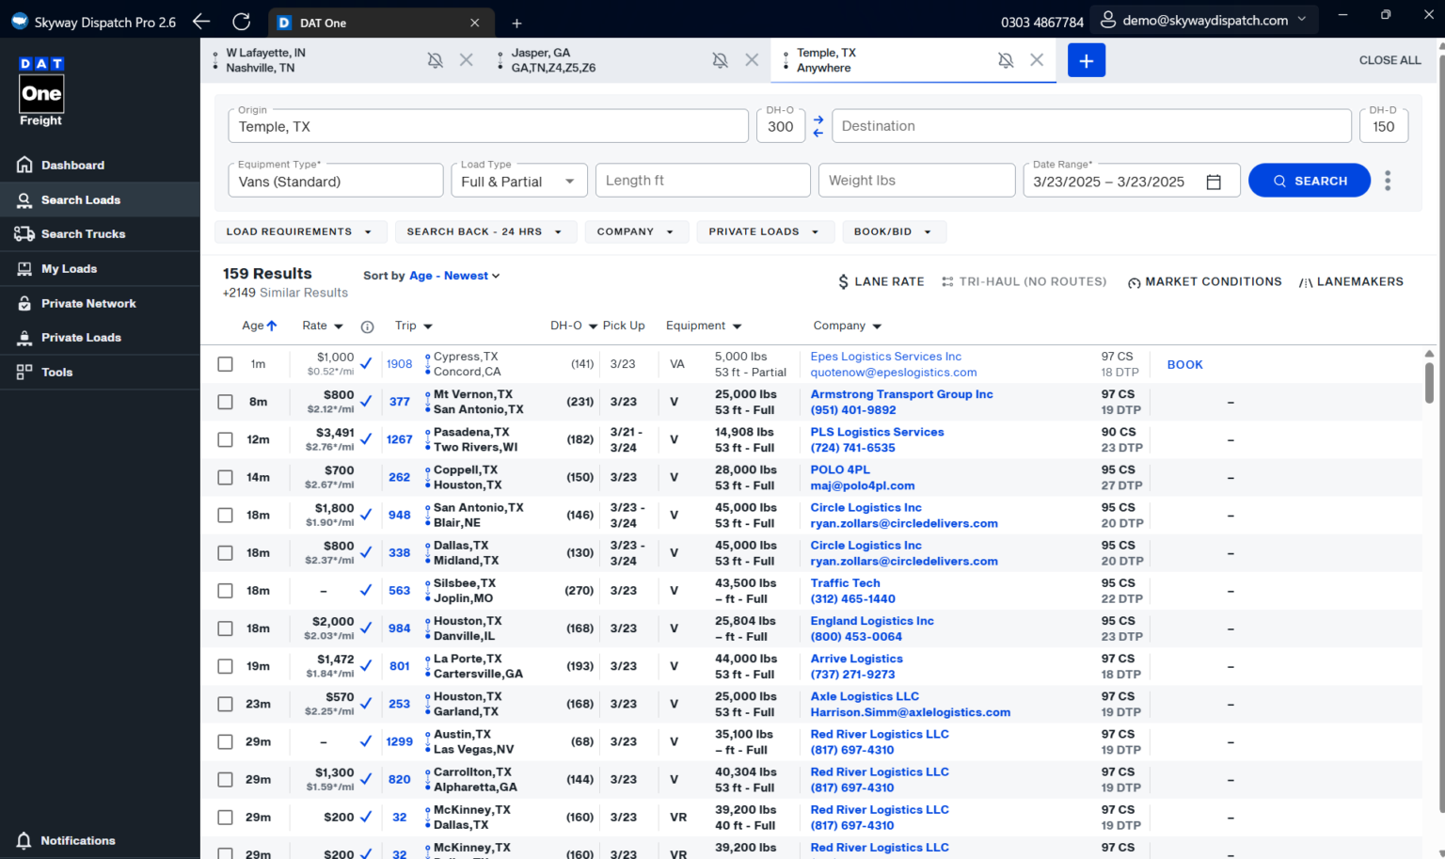This screenshot has width=1445, height=859.
Task: Expand the Load Requirements filter dropdown
Action: click(299, 231)
